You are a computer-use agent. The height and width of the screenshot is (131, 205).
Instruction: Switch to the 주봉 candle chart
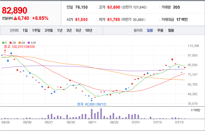pyautogui.click(x=160, y=31)
